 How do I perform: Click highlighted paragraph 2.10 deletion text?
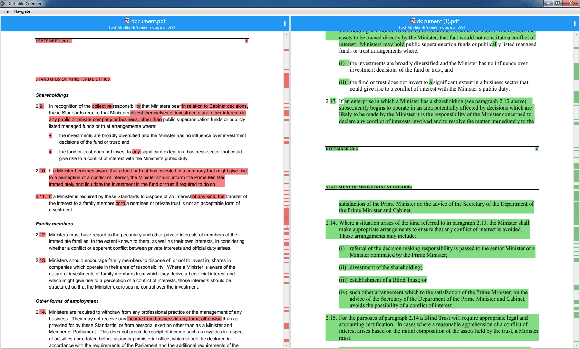point(148,177)
